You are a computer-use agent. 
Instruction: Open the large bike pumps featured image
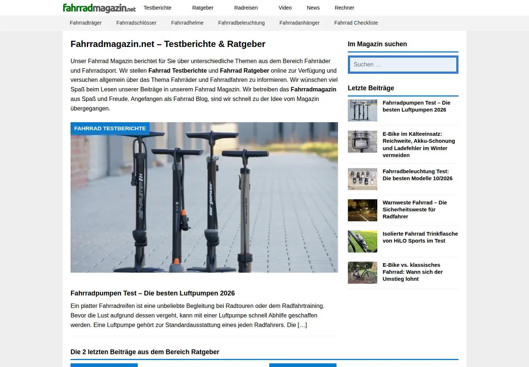pyautogui.click(x=204, y=197)
